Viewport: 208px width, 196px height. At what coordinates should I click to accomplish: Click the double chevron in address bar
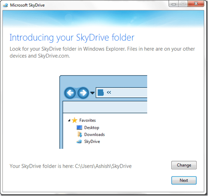(109, 92)
